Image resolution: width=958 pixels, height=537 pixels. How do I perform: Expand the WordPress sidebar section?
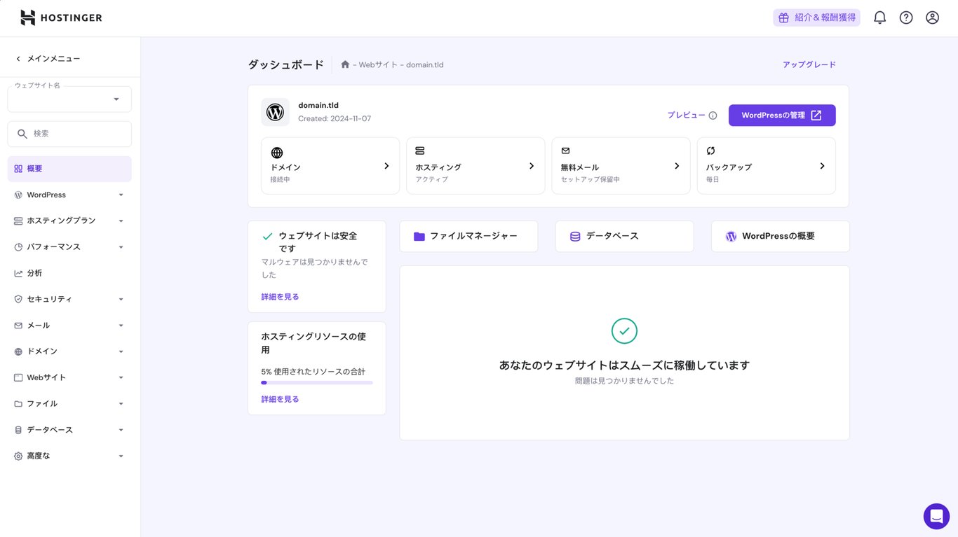(68, 194)
